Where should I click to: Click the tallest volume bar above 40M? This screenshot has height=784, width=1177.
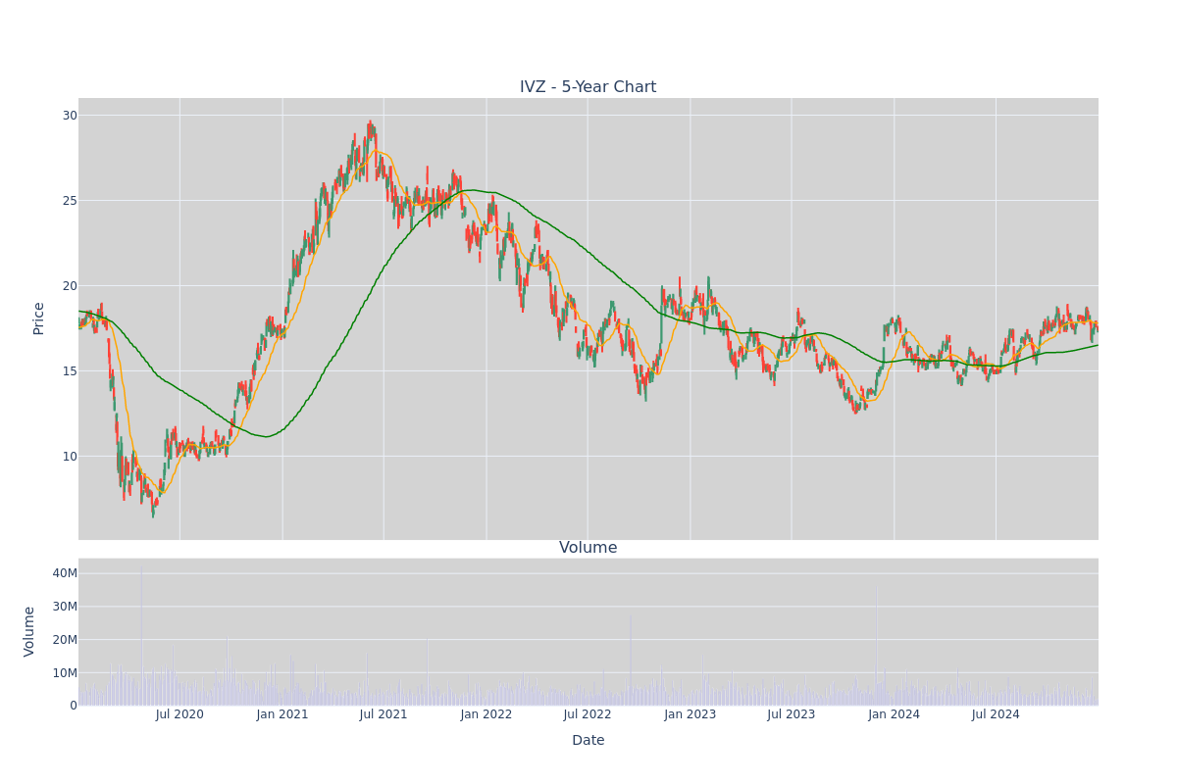tap(141, 635)
